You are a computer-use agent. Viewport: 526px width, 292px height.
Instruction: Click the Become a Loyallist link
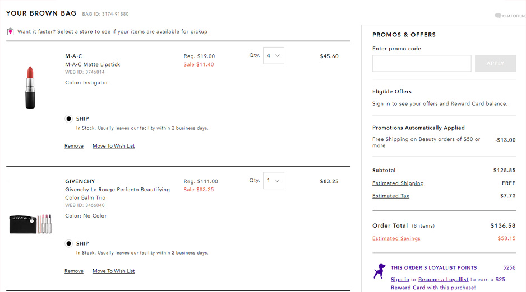coord(443,279)
